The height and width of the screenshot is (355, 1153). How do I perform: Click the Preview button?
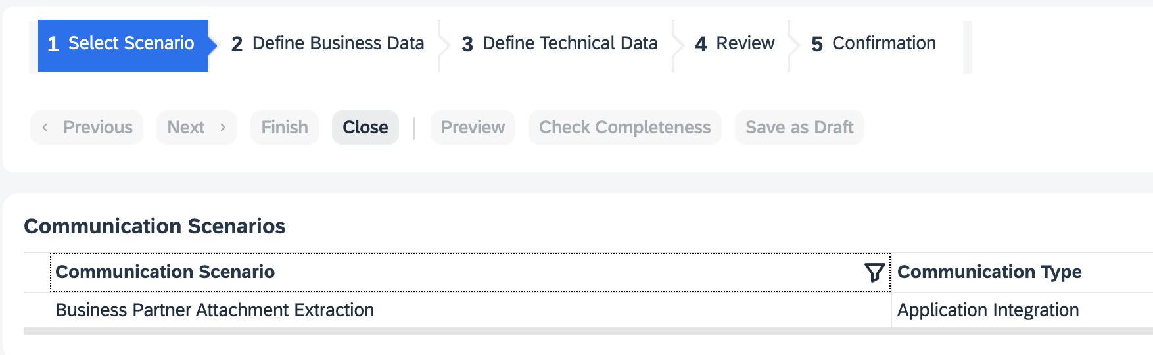(x=473, y=128)
